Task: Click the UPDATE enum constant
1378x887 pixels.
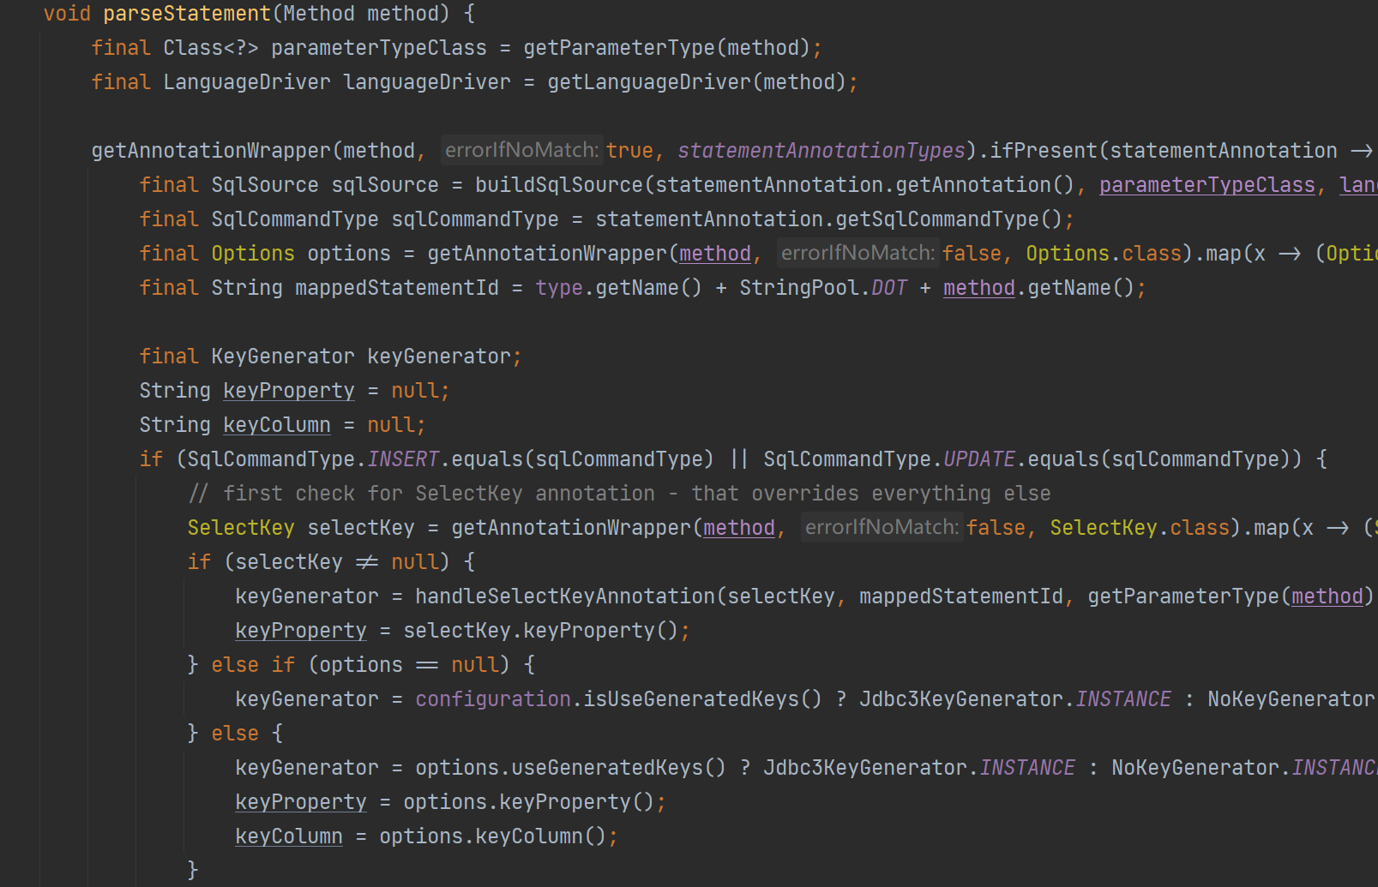Action: click(978, 459)
